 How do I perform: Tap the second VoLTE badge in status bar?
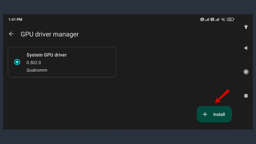click(x=212, y=19)
